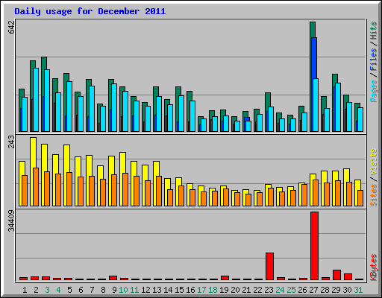Select day 21 label on the x-axis
This screenshot has height=298, width=382.
[x=246, y=290]
